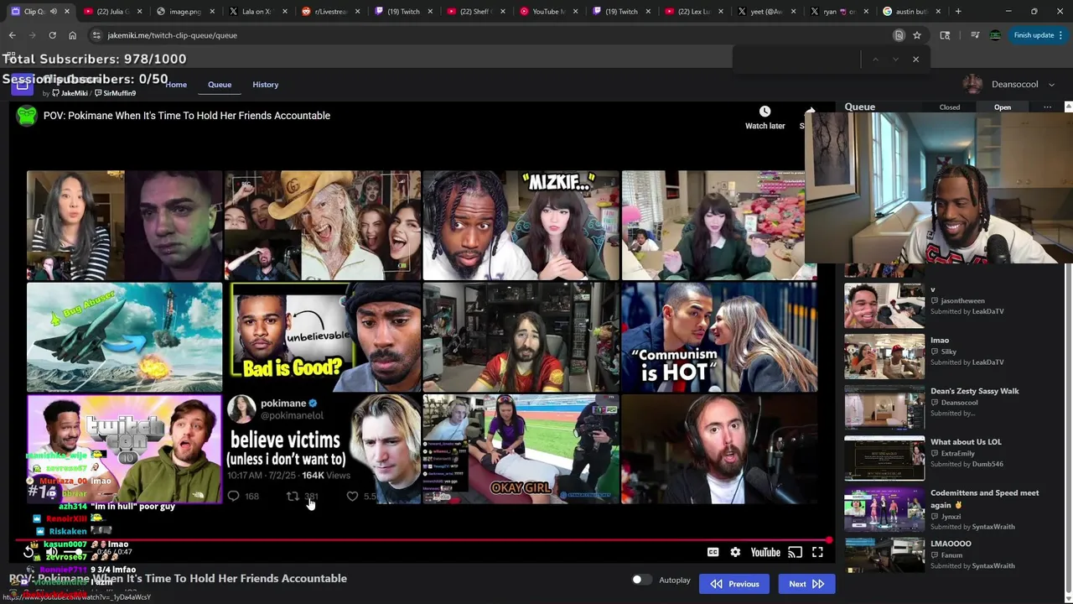Select the jasontheween clip in queue

[x=950, y=305]
